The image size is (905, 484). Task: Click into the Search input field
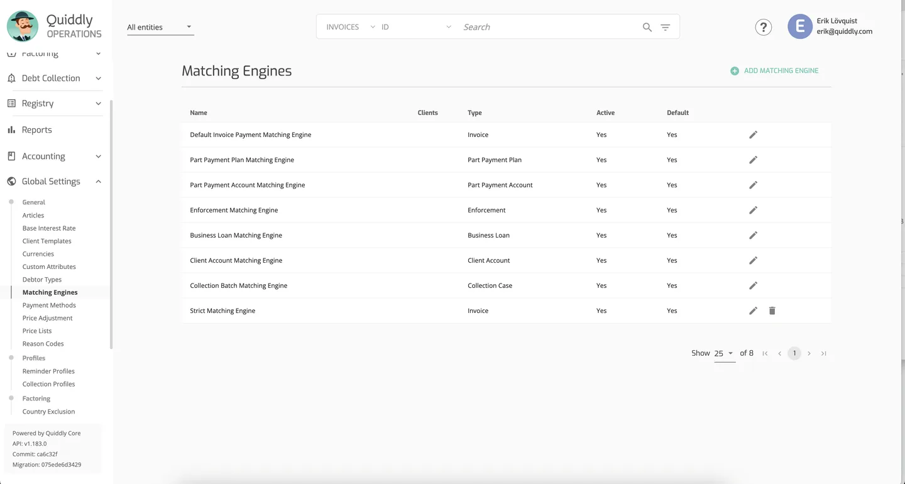click(x=549, y=27)
